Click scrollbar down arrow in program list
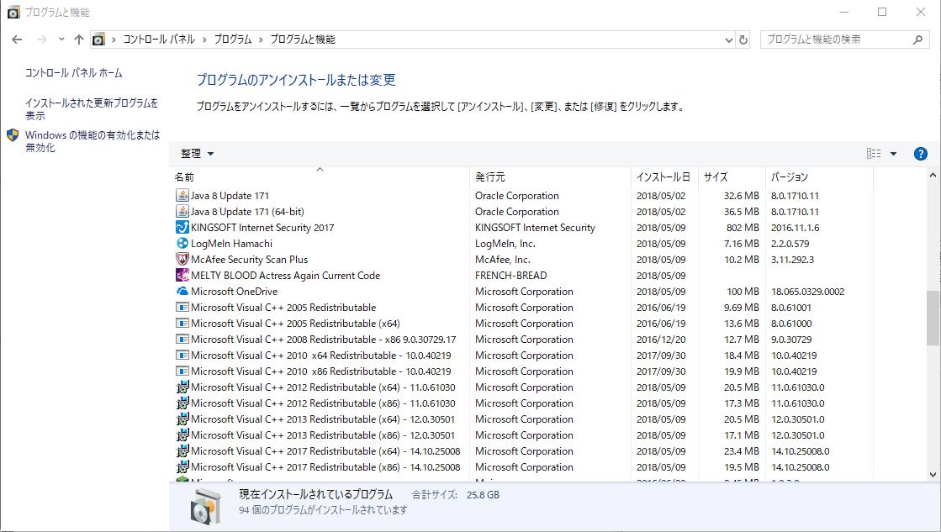 pos(933,474)
